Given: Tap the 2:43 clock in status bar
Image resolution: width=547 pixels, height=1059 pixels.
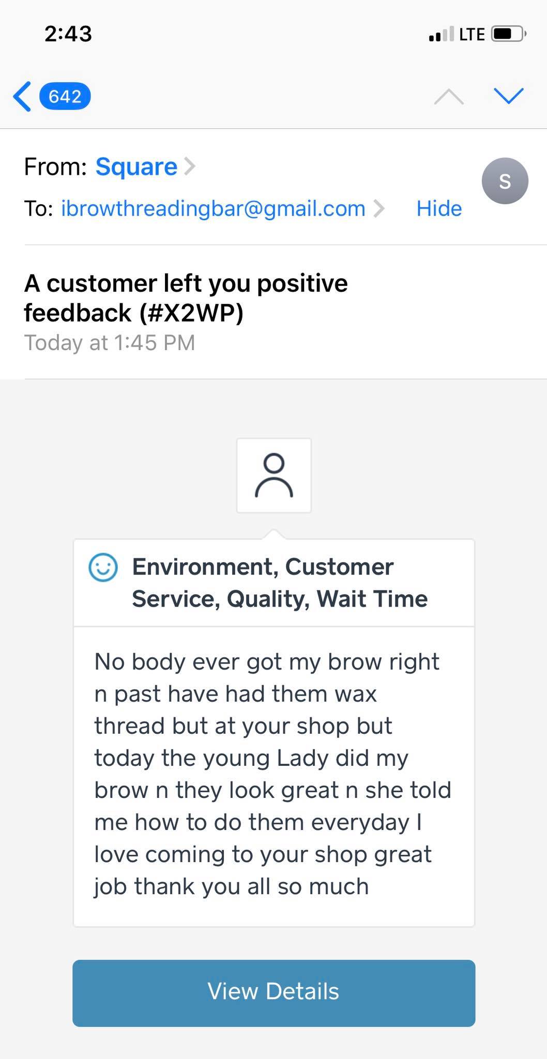Looking at the screenshot, I should point(68,34).
